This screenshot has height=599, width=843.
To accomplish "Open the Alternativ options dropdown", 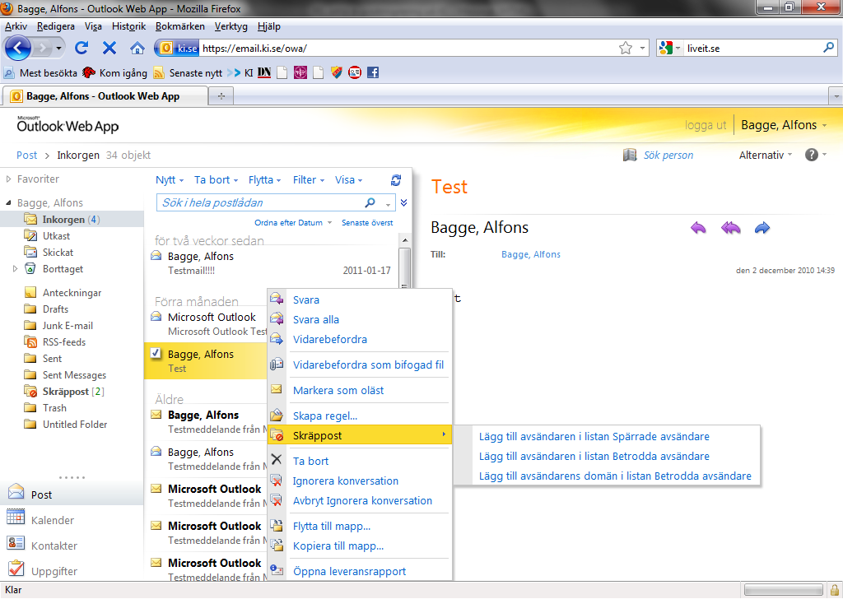I will 766,155.
